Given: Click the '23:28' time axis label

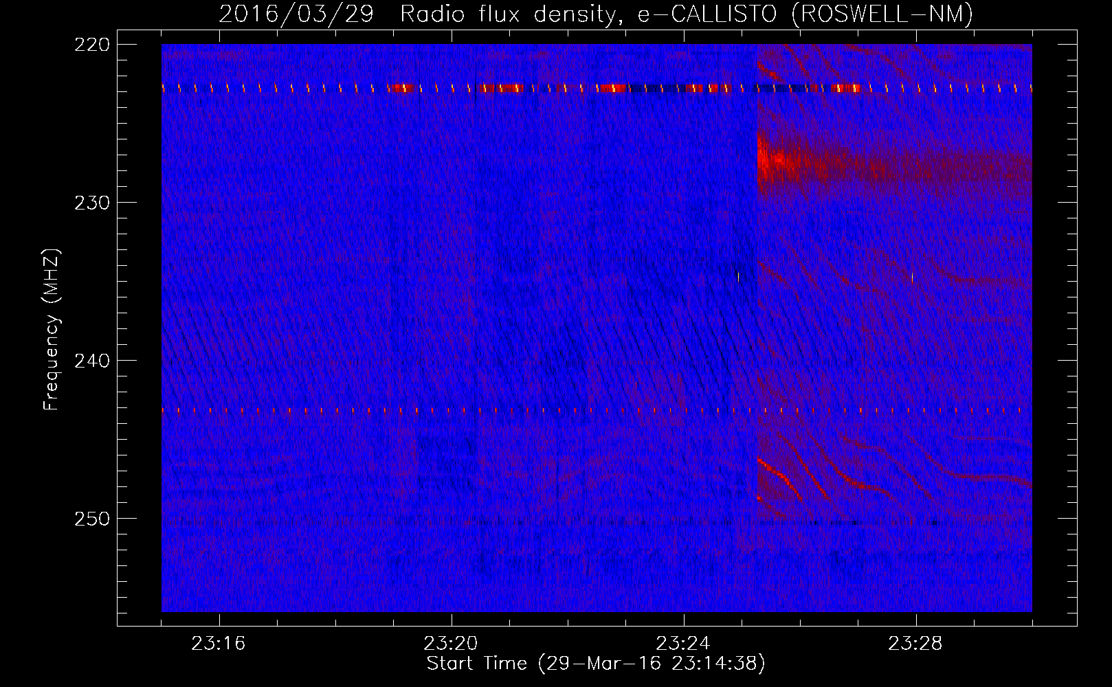Looking at the screenshot, I should click(x=915, y=644).
